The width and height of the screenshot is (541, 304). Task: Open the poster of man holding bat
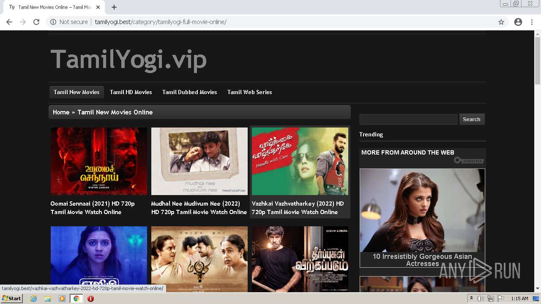300,259
